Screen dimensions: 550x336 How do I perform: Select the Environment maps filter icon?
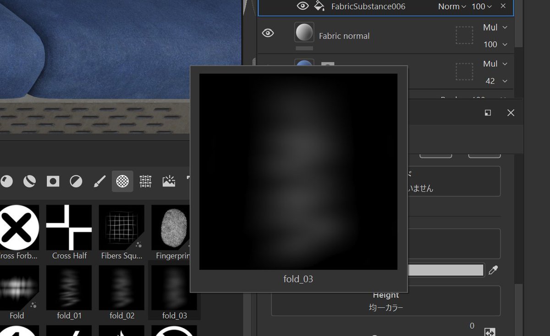(169, 181)
